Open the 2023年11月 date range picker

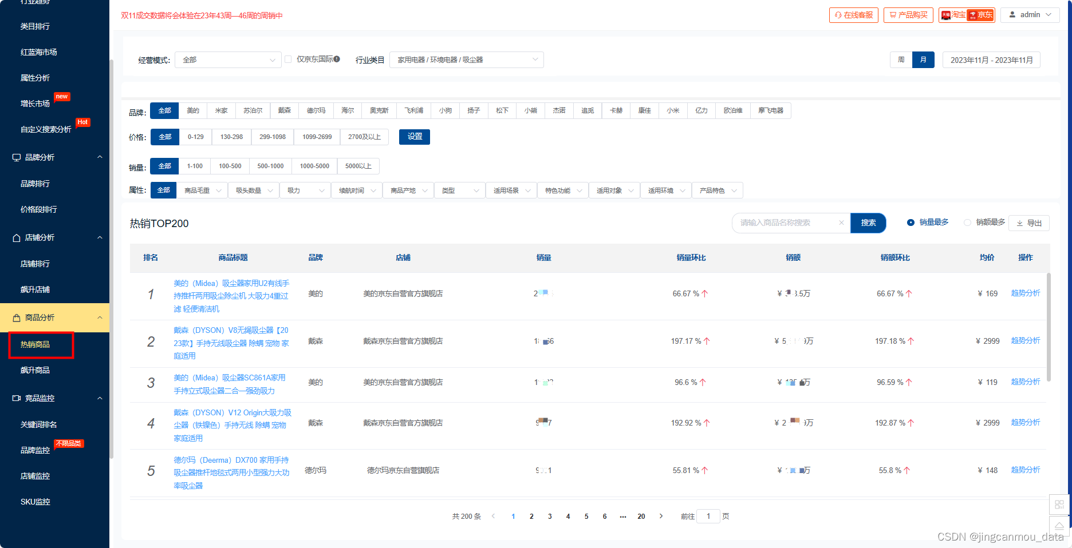pyautogui.click(x=991, y=59)
